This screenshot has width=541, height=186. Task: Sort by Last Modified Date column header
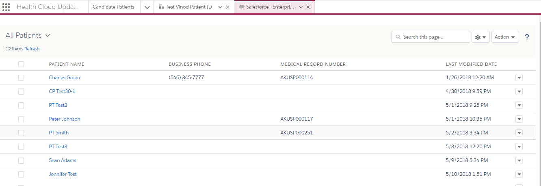(471, 64)
